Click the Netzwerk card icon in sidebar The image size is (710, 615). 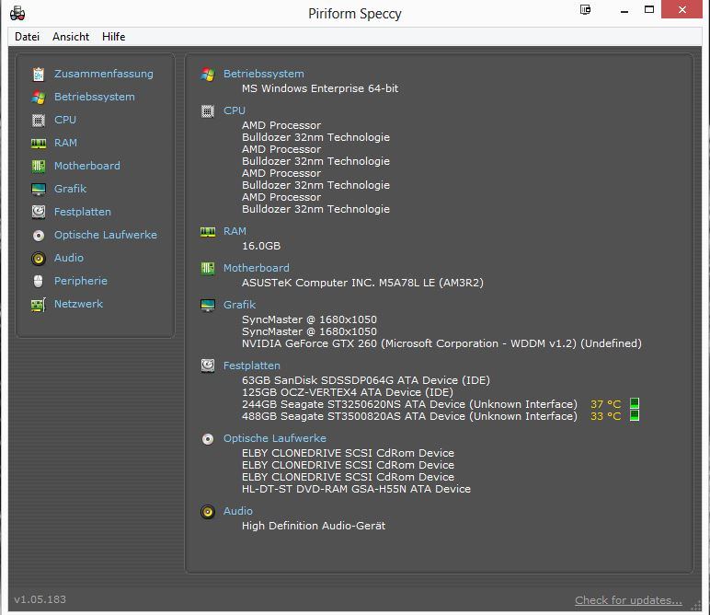pyautogui.click(x=39, y=305)
